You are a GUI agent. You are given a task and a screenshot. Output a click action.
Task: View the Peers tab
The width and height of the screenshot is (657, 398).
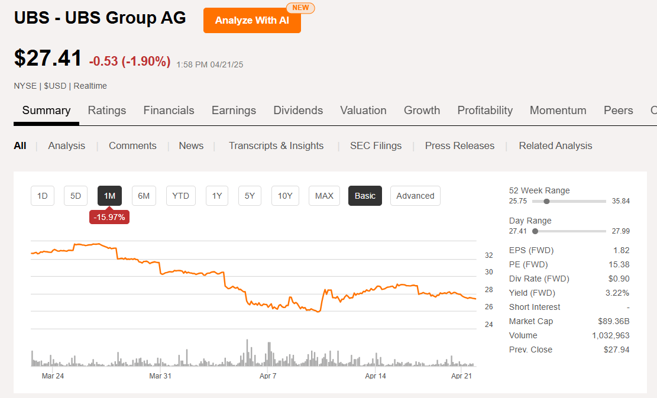(x=618, y=110)
